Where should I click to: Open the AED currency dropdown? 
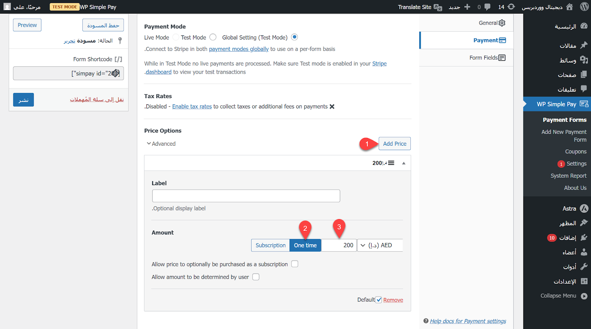point(380,245)
